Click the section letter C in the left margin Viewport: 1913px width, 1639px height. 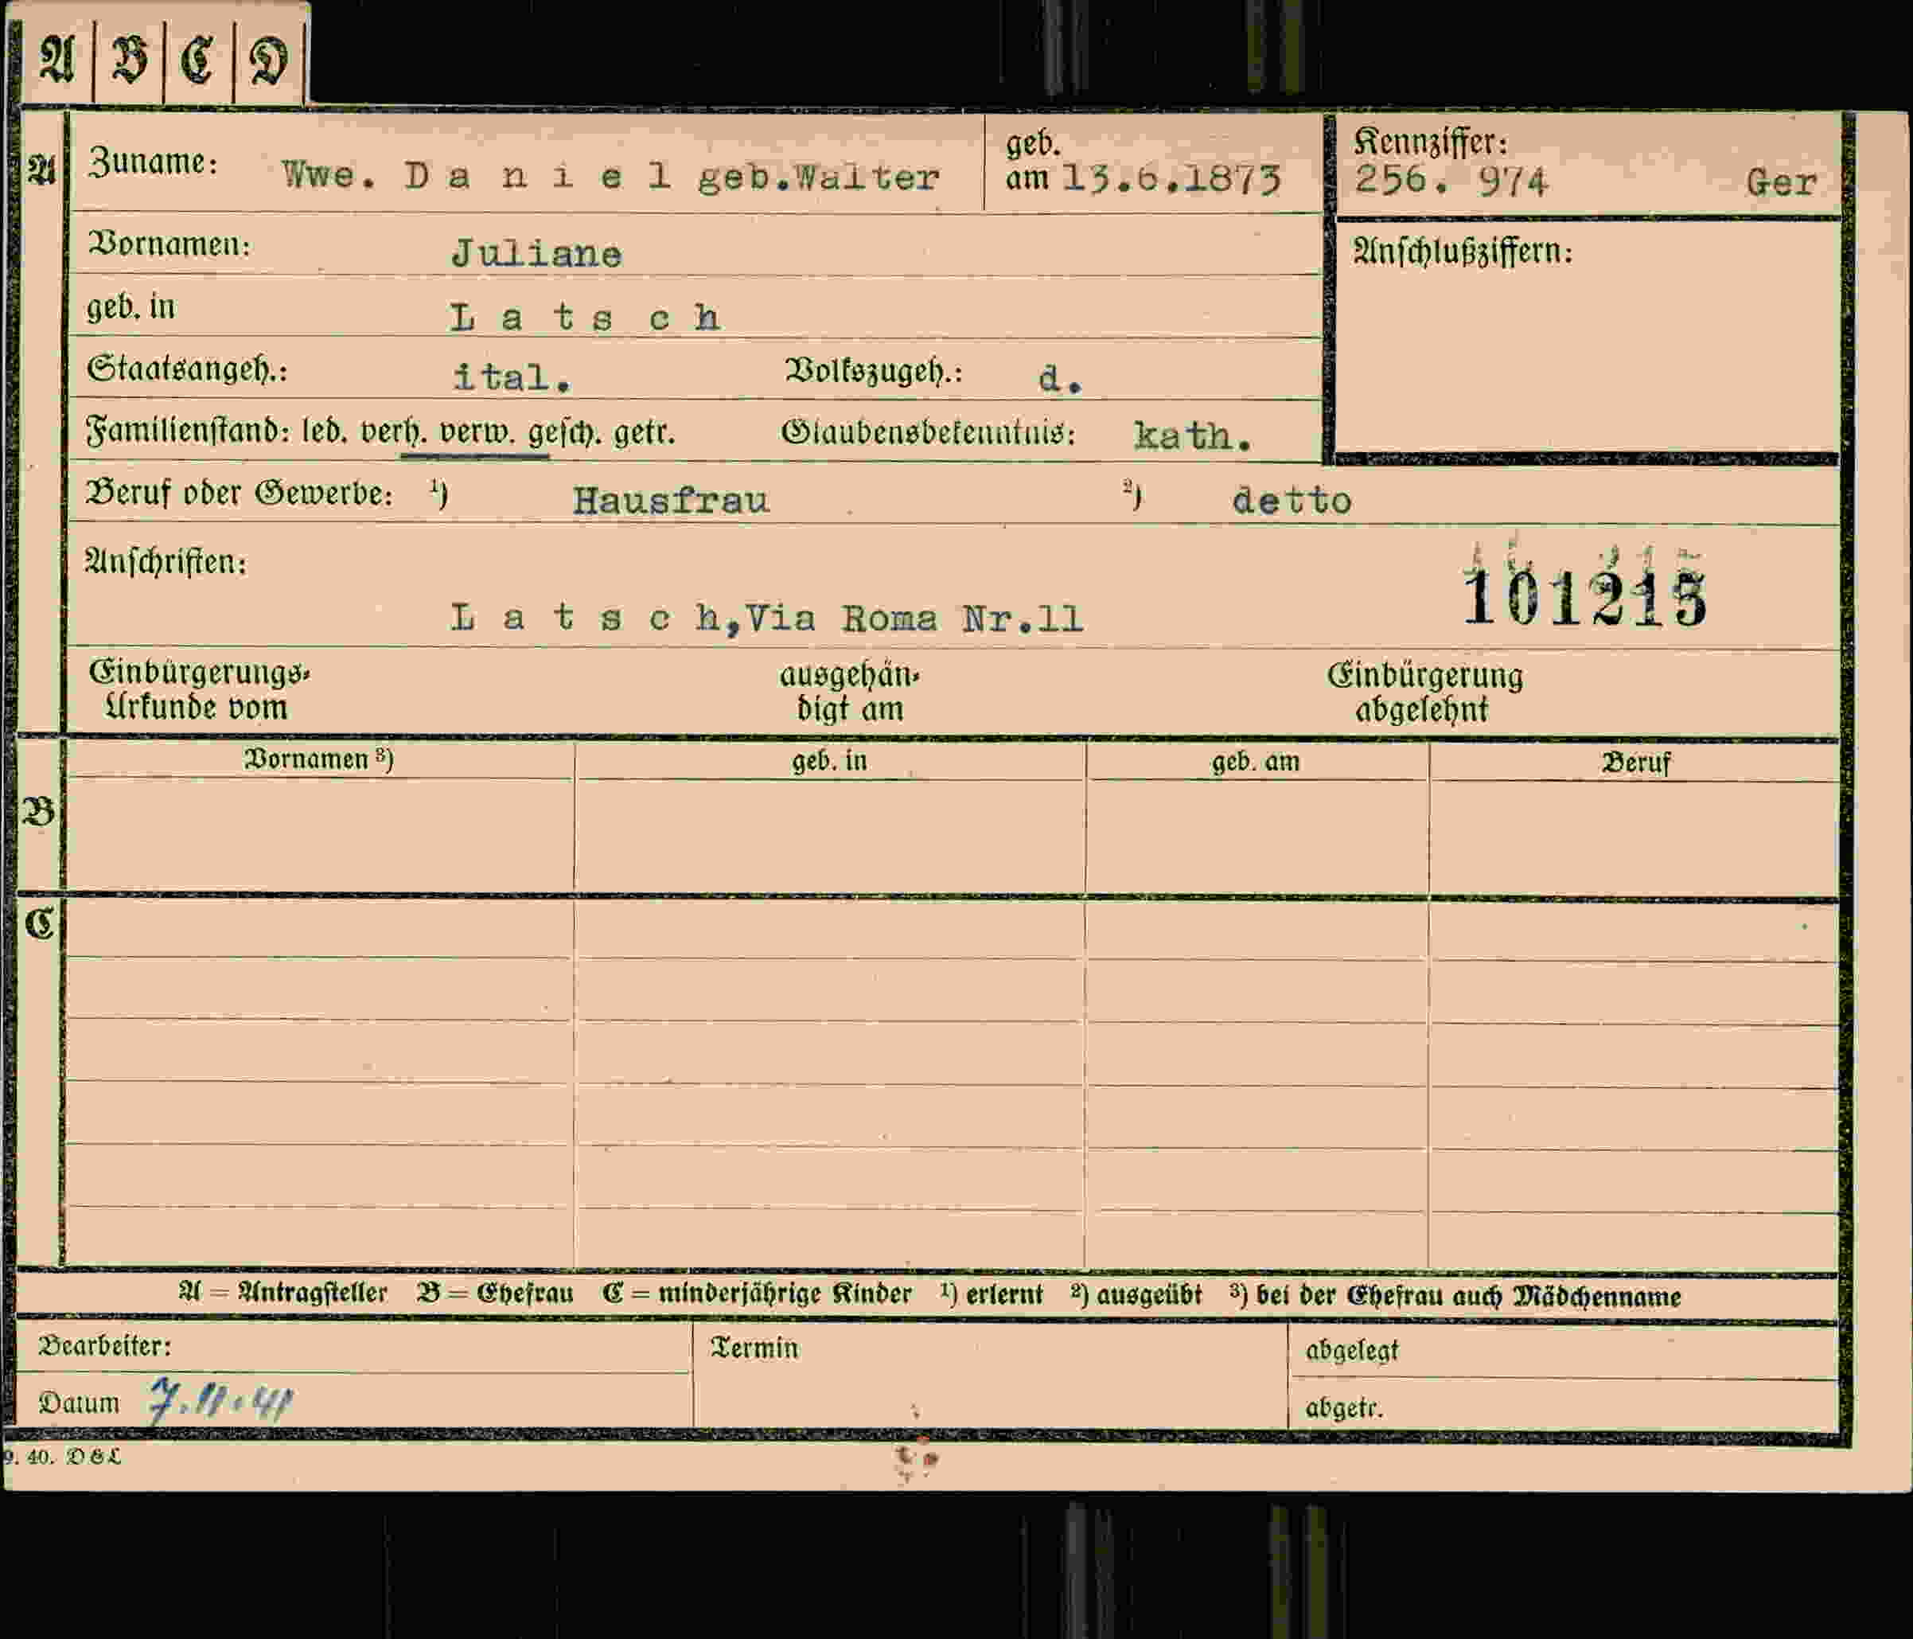pyautogui.click(x=39, y=923)
